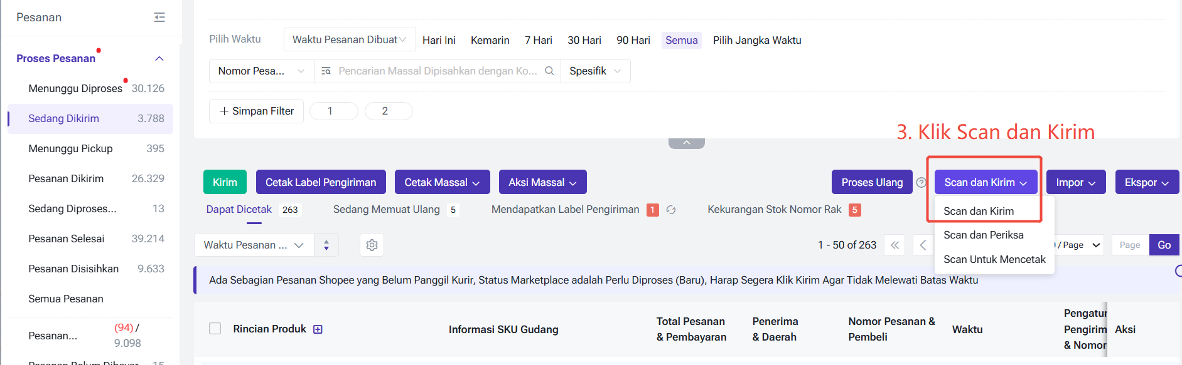The image size is (1182, 365).
Task: Collapse the filter panel arrow handle
Action: click(687, 143)
